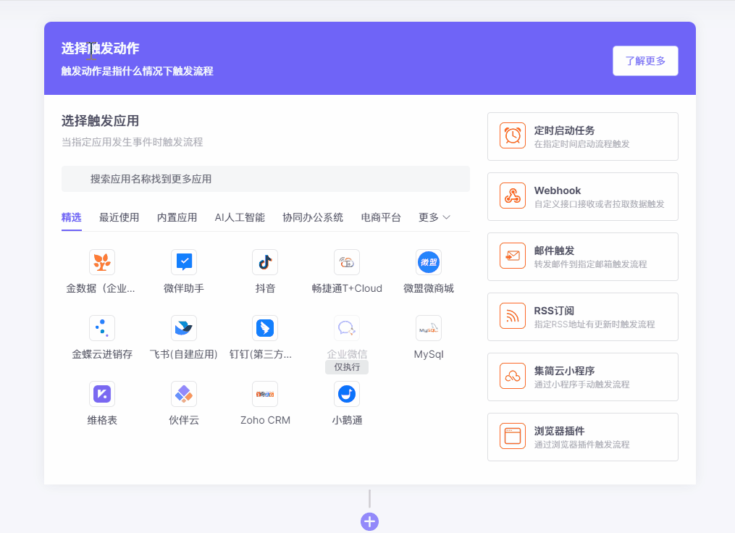Viewport: 735px width, 533px height.
Task: Click the Zoho CRM name label
Action: coord(265,420)
